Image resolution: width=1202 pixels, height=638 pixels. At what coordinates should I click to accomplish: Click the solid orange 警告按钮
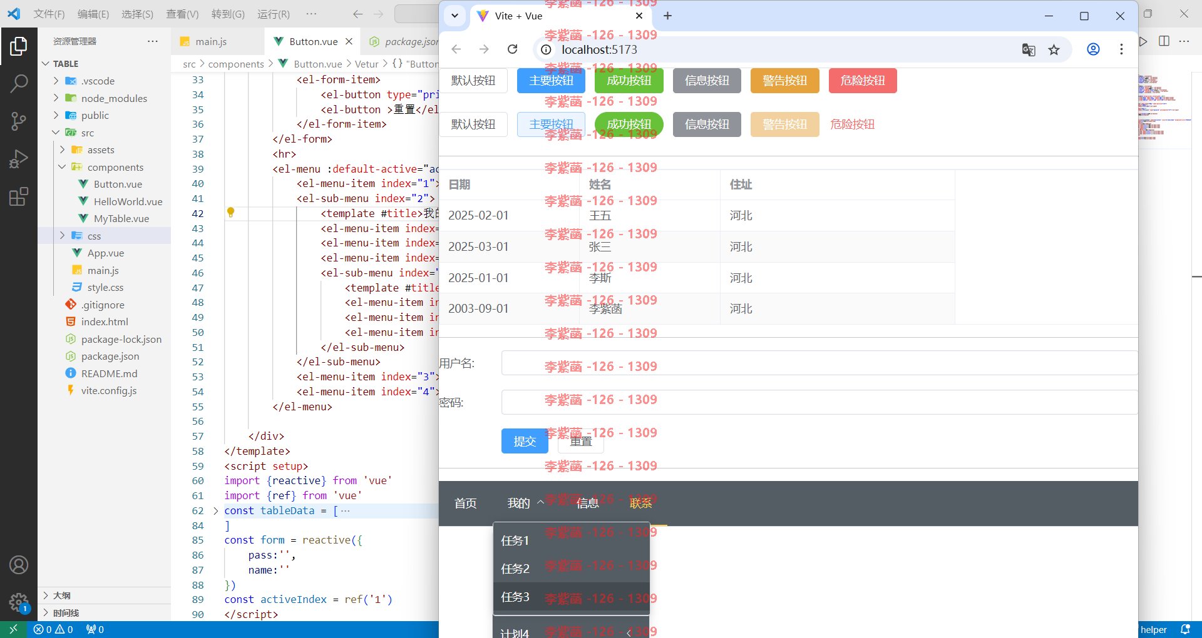click(x=784, y=81)
